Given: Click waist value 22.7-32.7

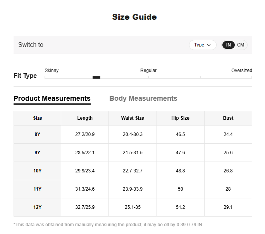Looking at the screenshot, I should 132,171.
